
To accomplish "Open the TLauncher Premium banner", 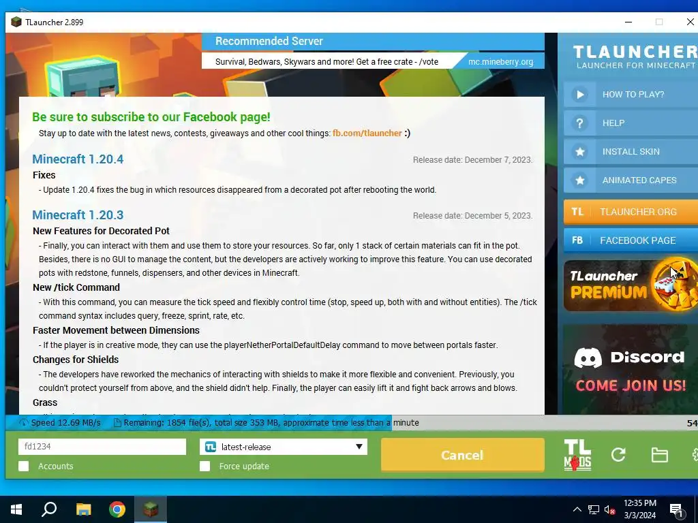I will click(631, 285).
